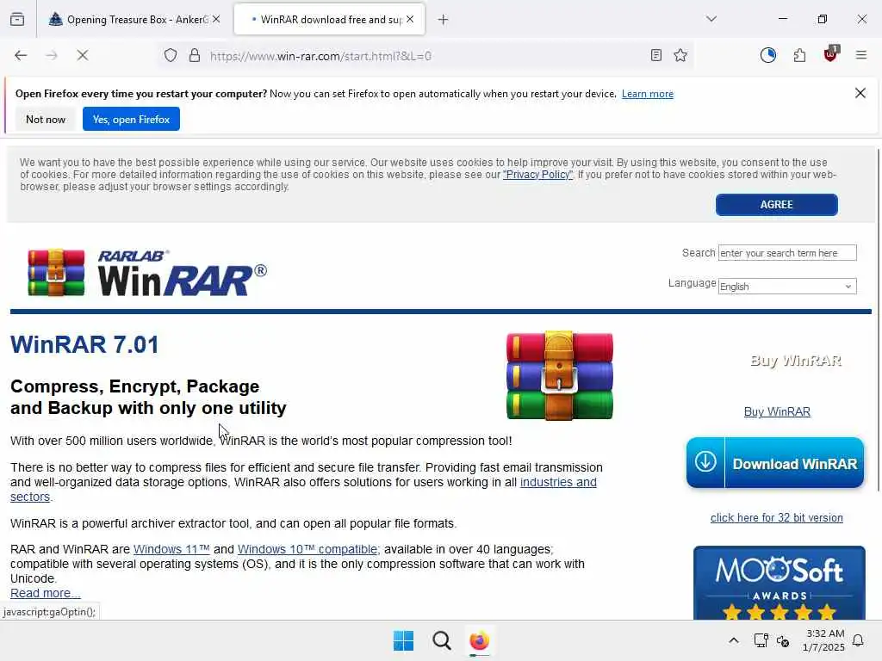Open Firefox View recent browsing icon
Viewport: 882px width, 661px height.
click(x=17, y=19)
